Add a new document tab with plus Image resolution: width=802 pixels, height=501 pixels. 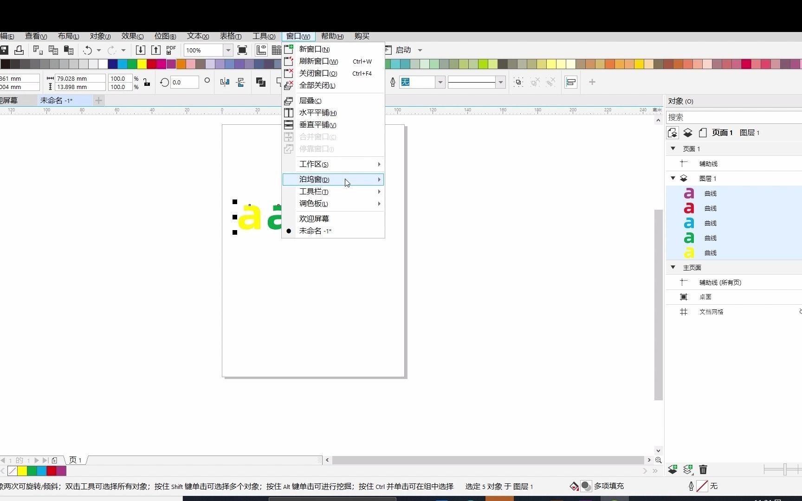[98, 100]
